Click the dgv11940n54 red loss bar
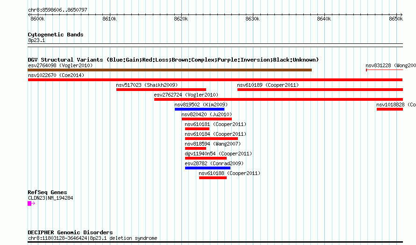Viewport: 416px width, 245px height. 206,158
